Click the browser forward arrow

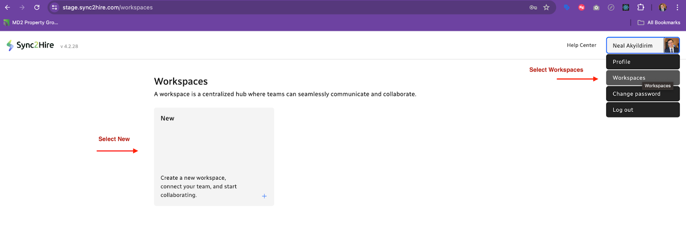(22, 7)
